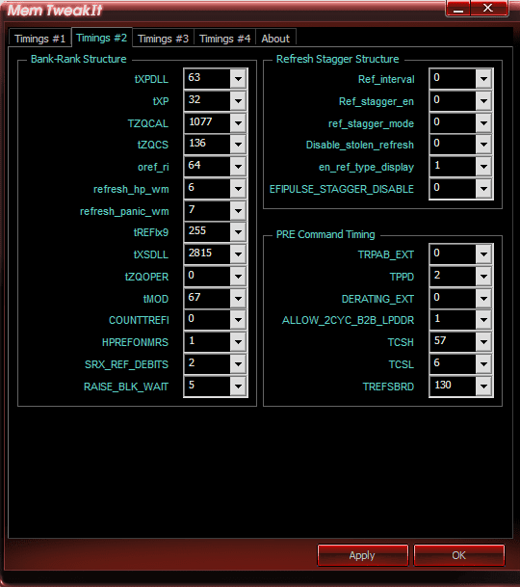Image resolution: width=520 pixels, height=587 pixels.
Task: Open the tREFIx9 dropdown list
Action: click(238, 232)
